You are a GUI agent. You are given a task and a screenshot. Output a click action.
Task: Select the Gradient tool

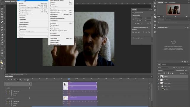(2, 35)
